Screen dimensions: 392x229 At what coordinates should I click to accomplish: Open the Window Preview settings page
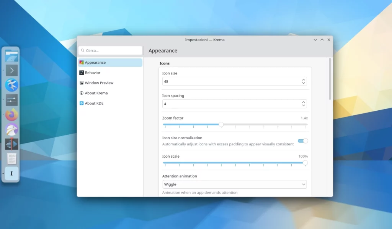[99, 83]
